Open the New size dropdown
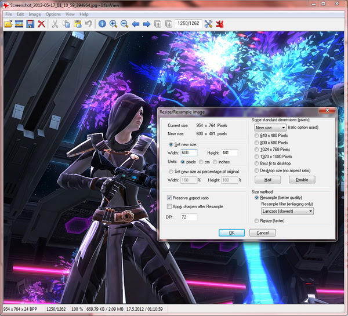 pos(270,128)
